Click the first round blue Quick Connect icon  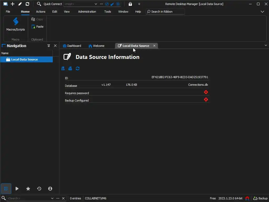point(107,4)
